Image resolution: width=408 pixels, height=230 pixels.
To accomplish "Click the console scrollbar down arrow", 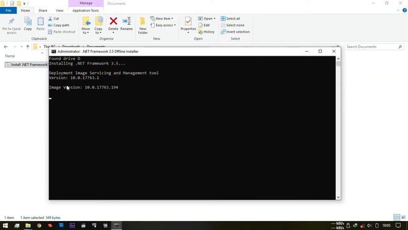I will 338,197.
